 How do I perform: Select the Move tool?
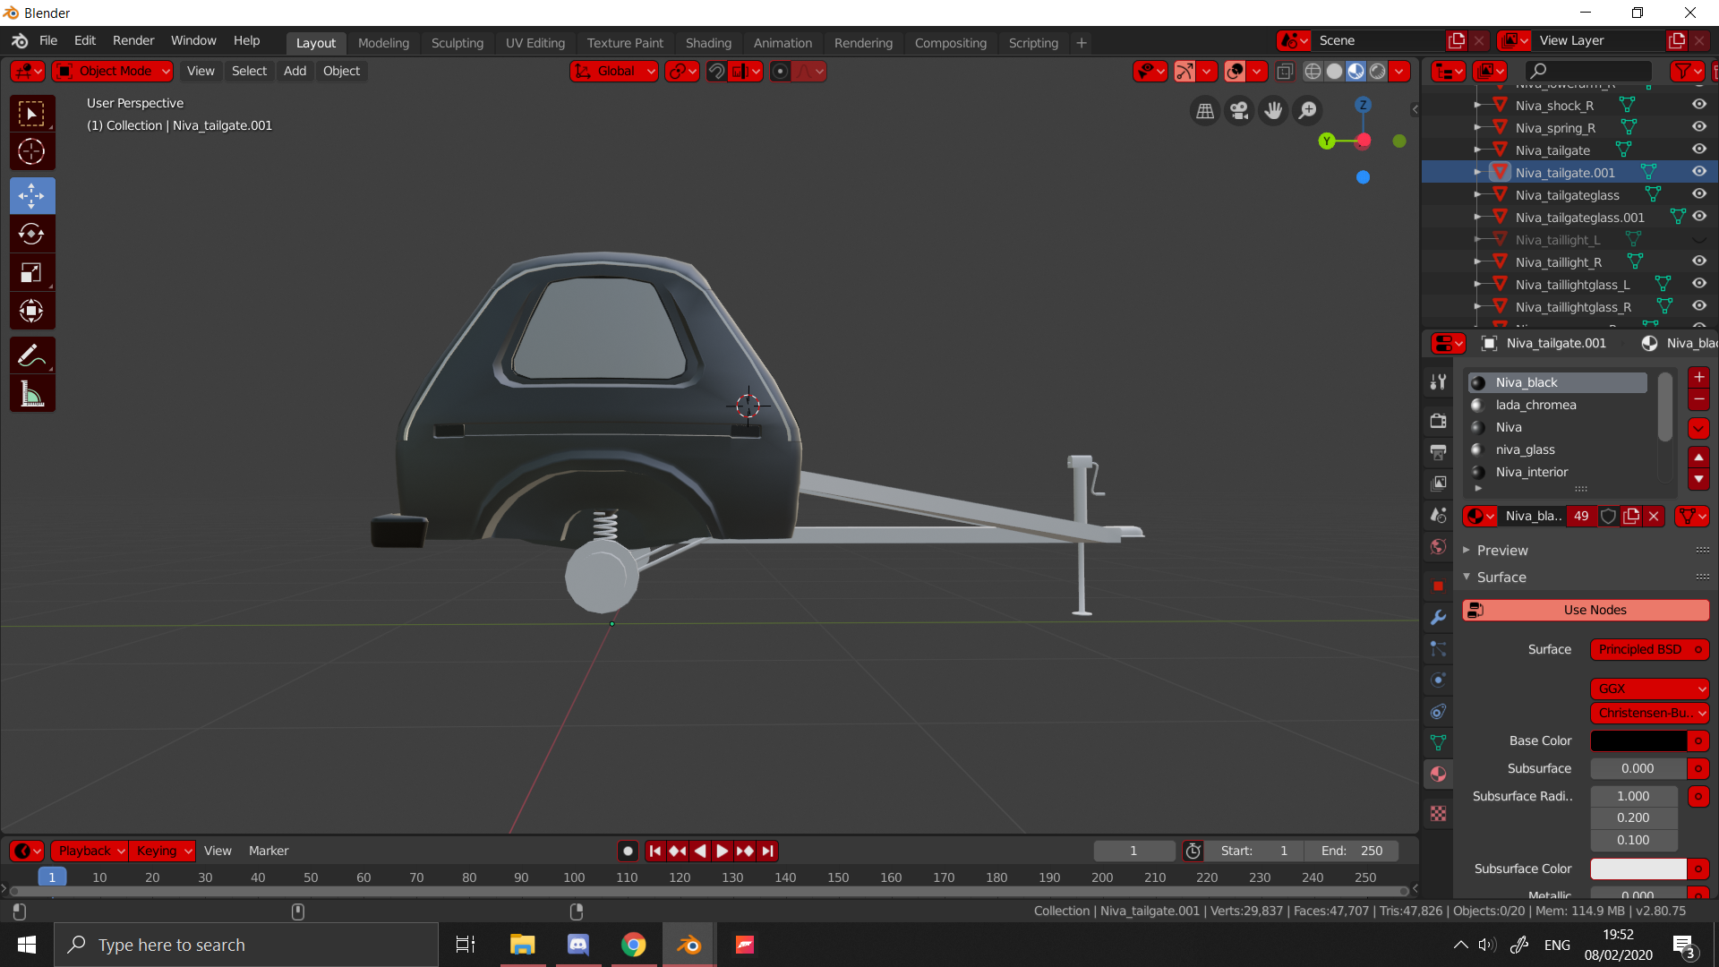(x=31, y=195)
